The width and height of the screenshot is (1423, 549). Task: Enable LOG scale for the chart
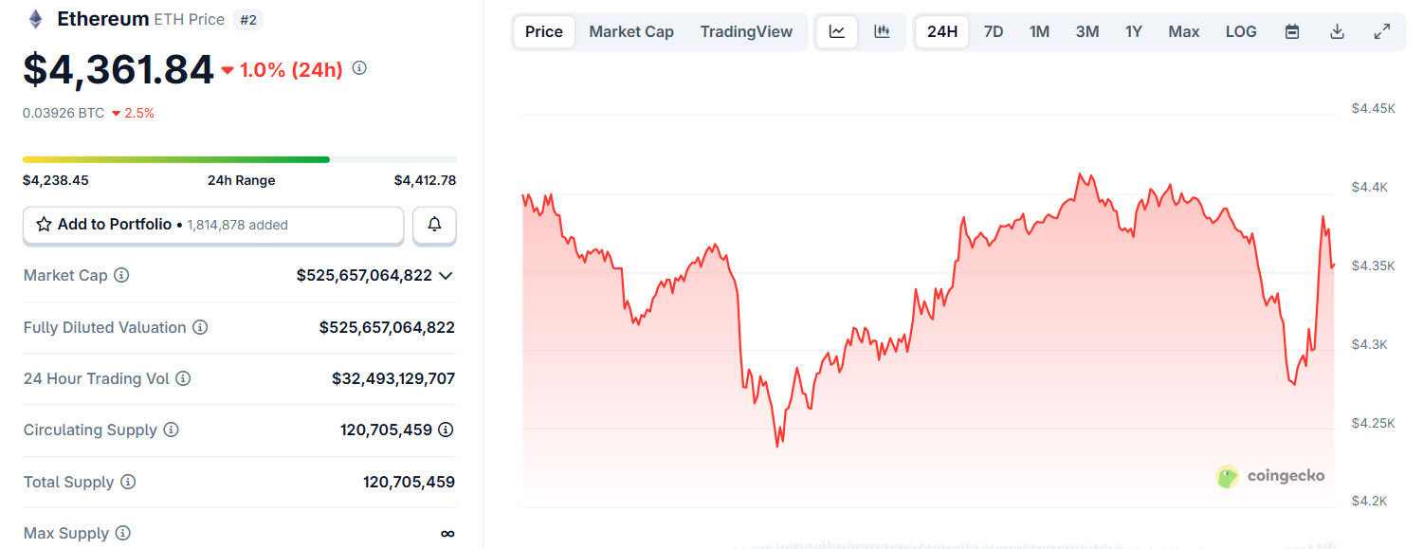click(x=1241, y=31)
